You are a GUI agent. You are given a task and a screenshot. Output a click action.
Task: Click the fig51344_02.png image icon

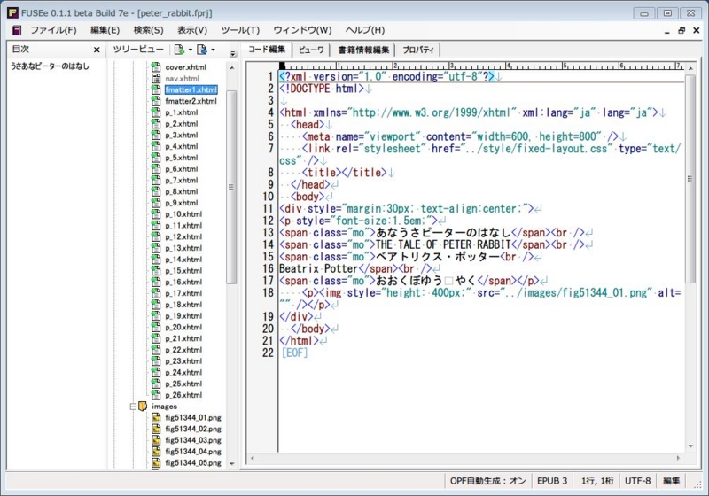coord(156,429)
